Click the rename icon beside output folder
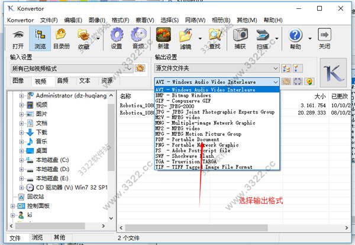 (x=297, y=68)
